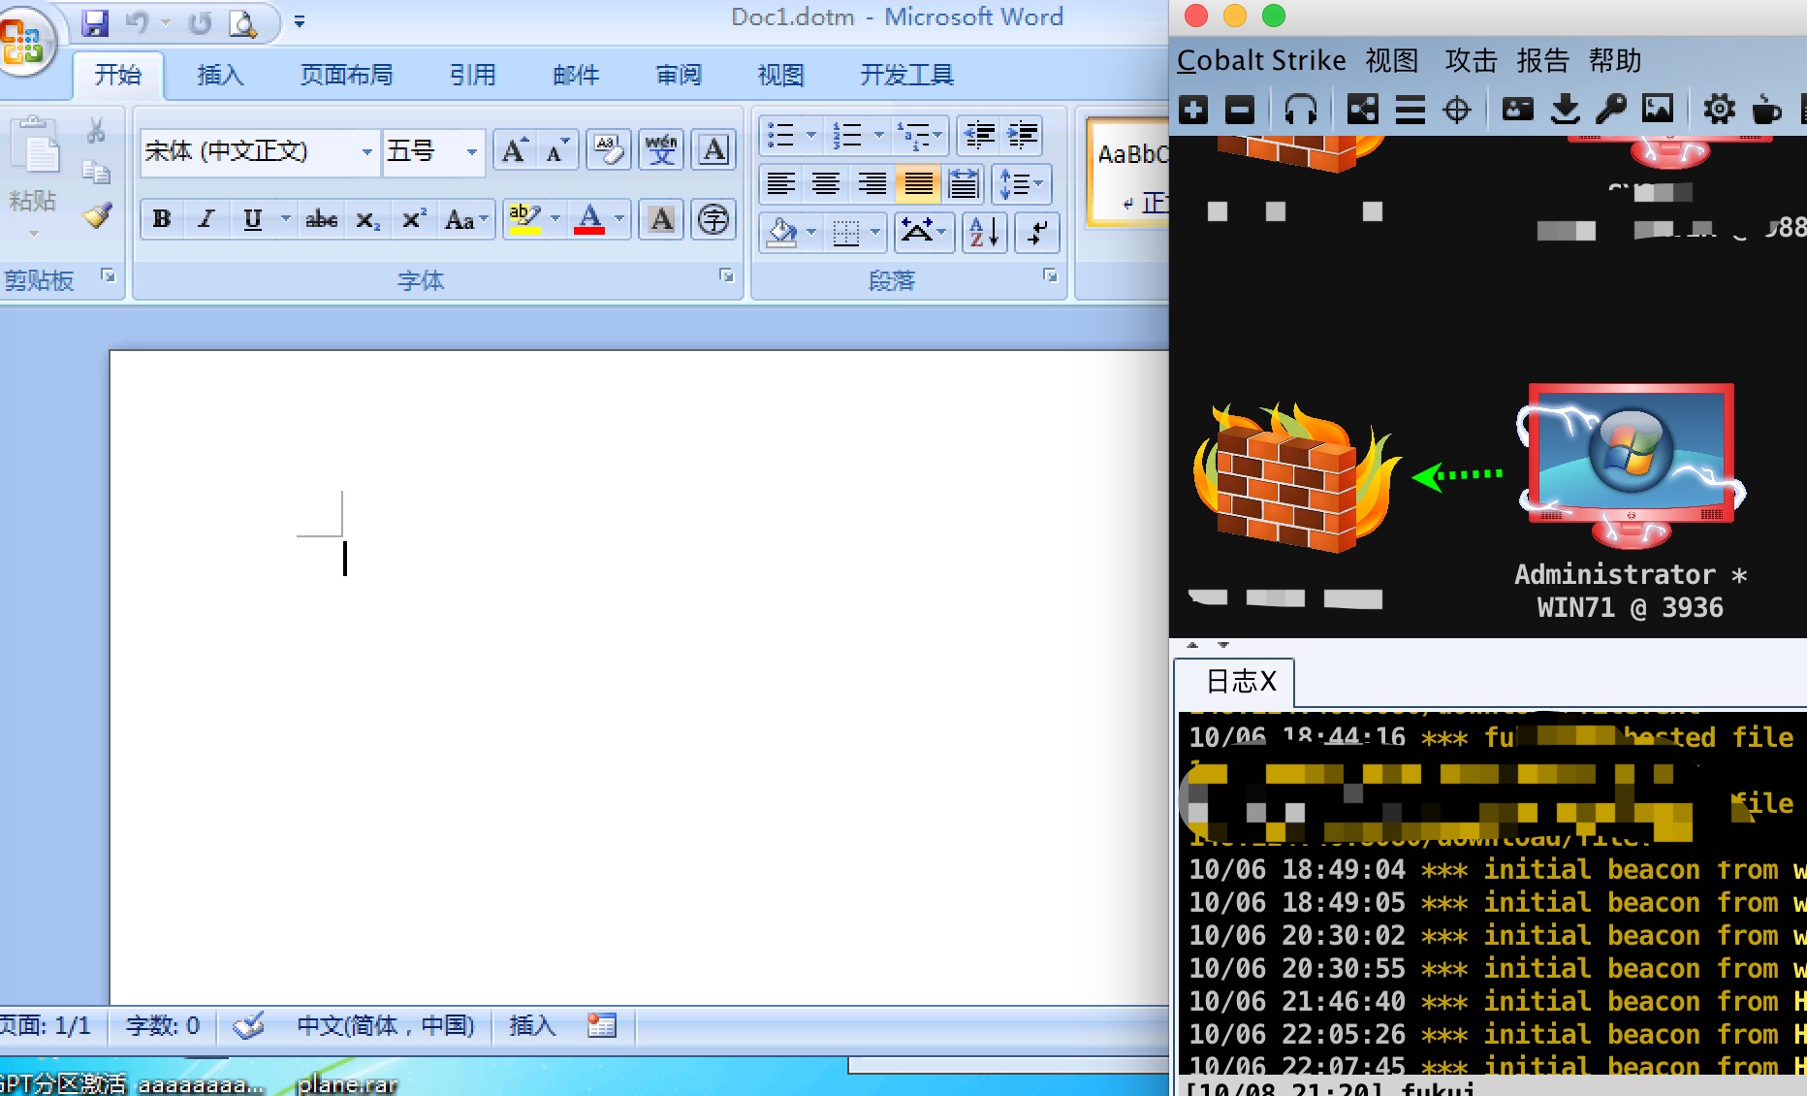1807x1096 pixels.
Task: Open the 开发工具 ribbon tab
Action: point(906,75)
